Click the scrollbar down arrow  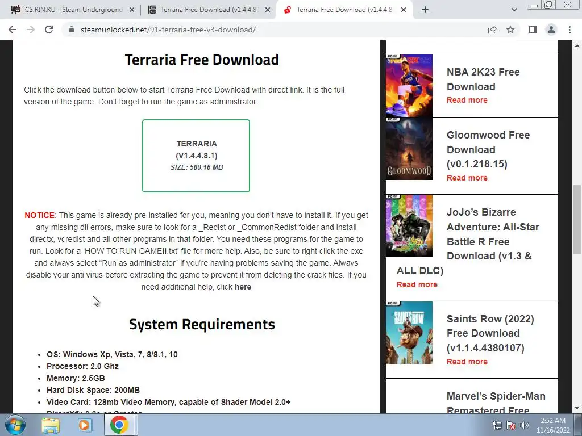tap(577, 409)
